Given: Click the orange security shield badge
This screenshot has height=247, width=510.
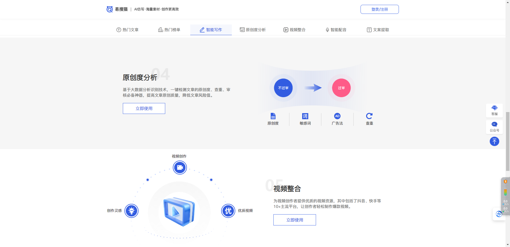Looking at the screenshot, I should coord(505,181).
